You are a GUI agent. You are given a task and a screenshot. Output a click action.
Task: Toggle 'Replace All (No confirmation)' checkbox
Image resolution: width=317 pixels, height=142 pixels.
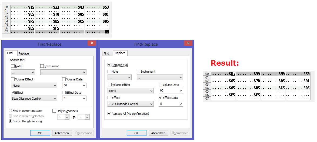pos(109,114)
